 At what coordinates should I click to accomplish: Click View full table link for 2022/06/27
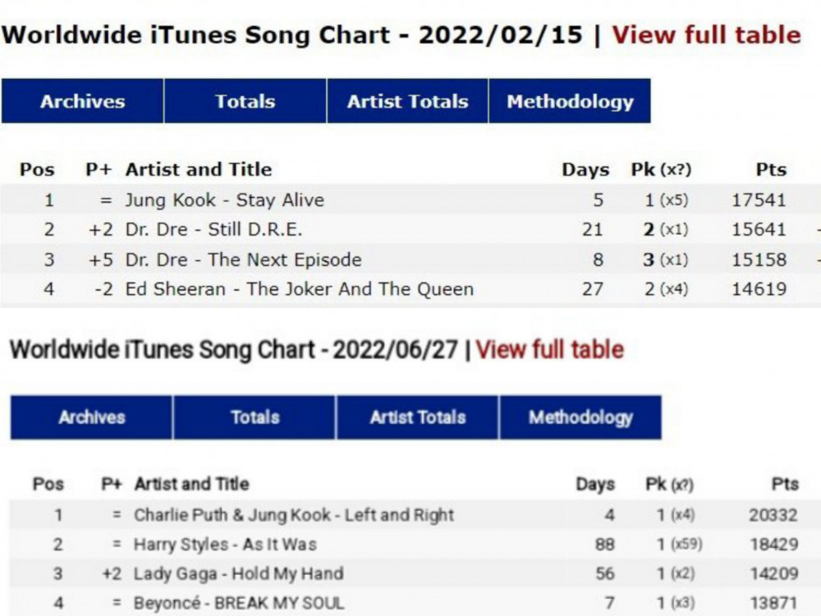550,349
